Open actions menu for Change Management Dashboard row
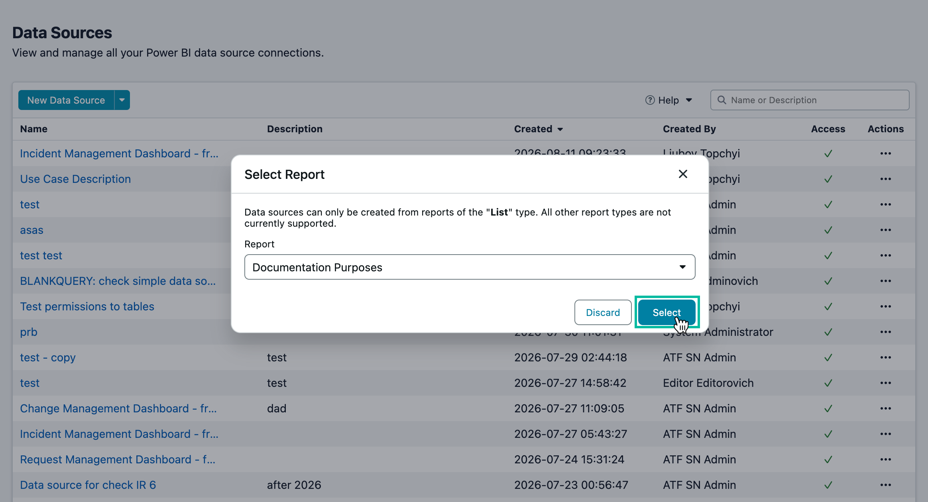The height and width of the screenshot is (502, 928). pyautogui.click(x=886, y=408)
